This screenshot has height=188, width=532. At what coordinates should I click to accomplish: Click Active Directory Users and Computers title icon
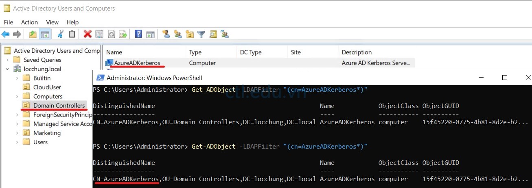(x=7, y=8)
